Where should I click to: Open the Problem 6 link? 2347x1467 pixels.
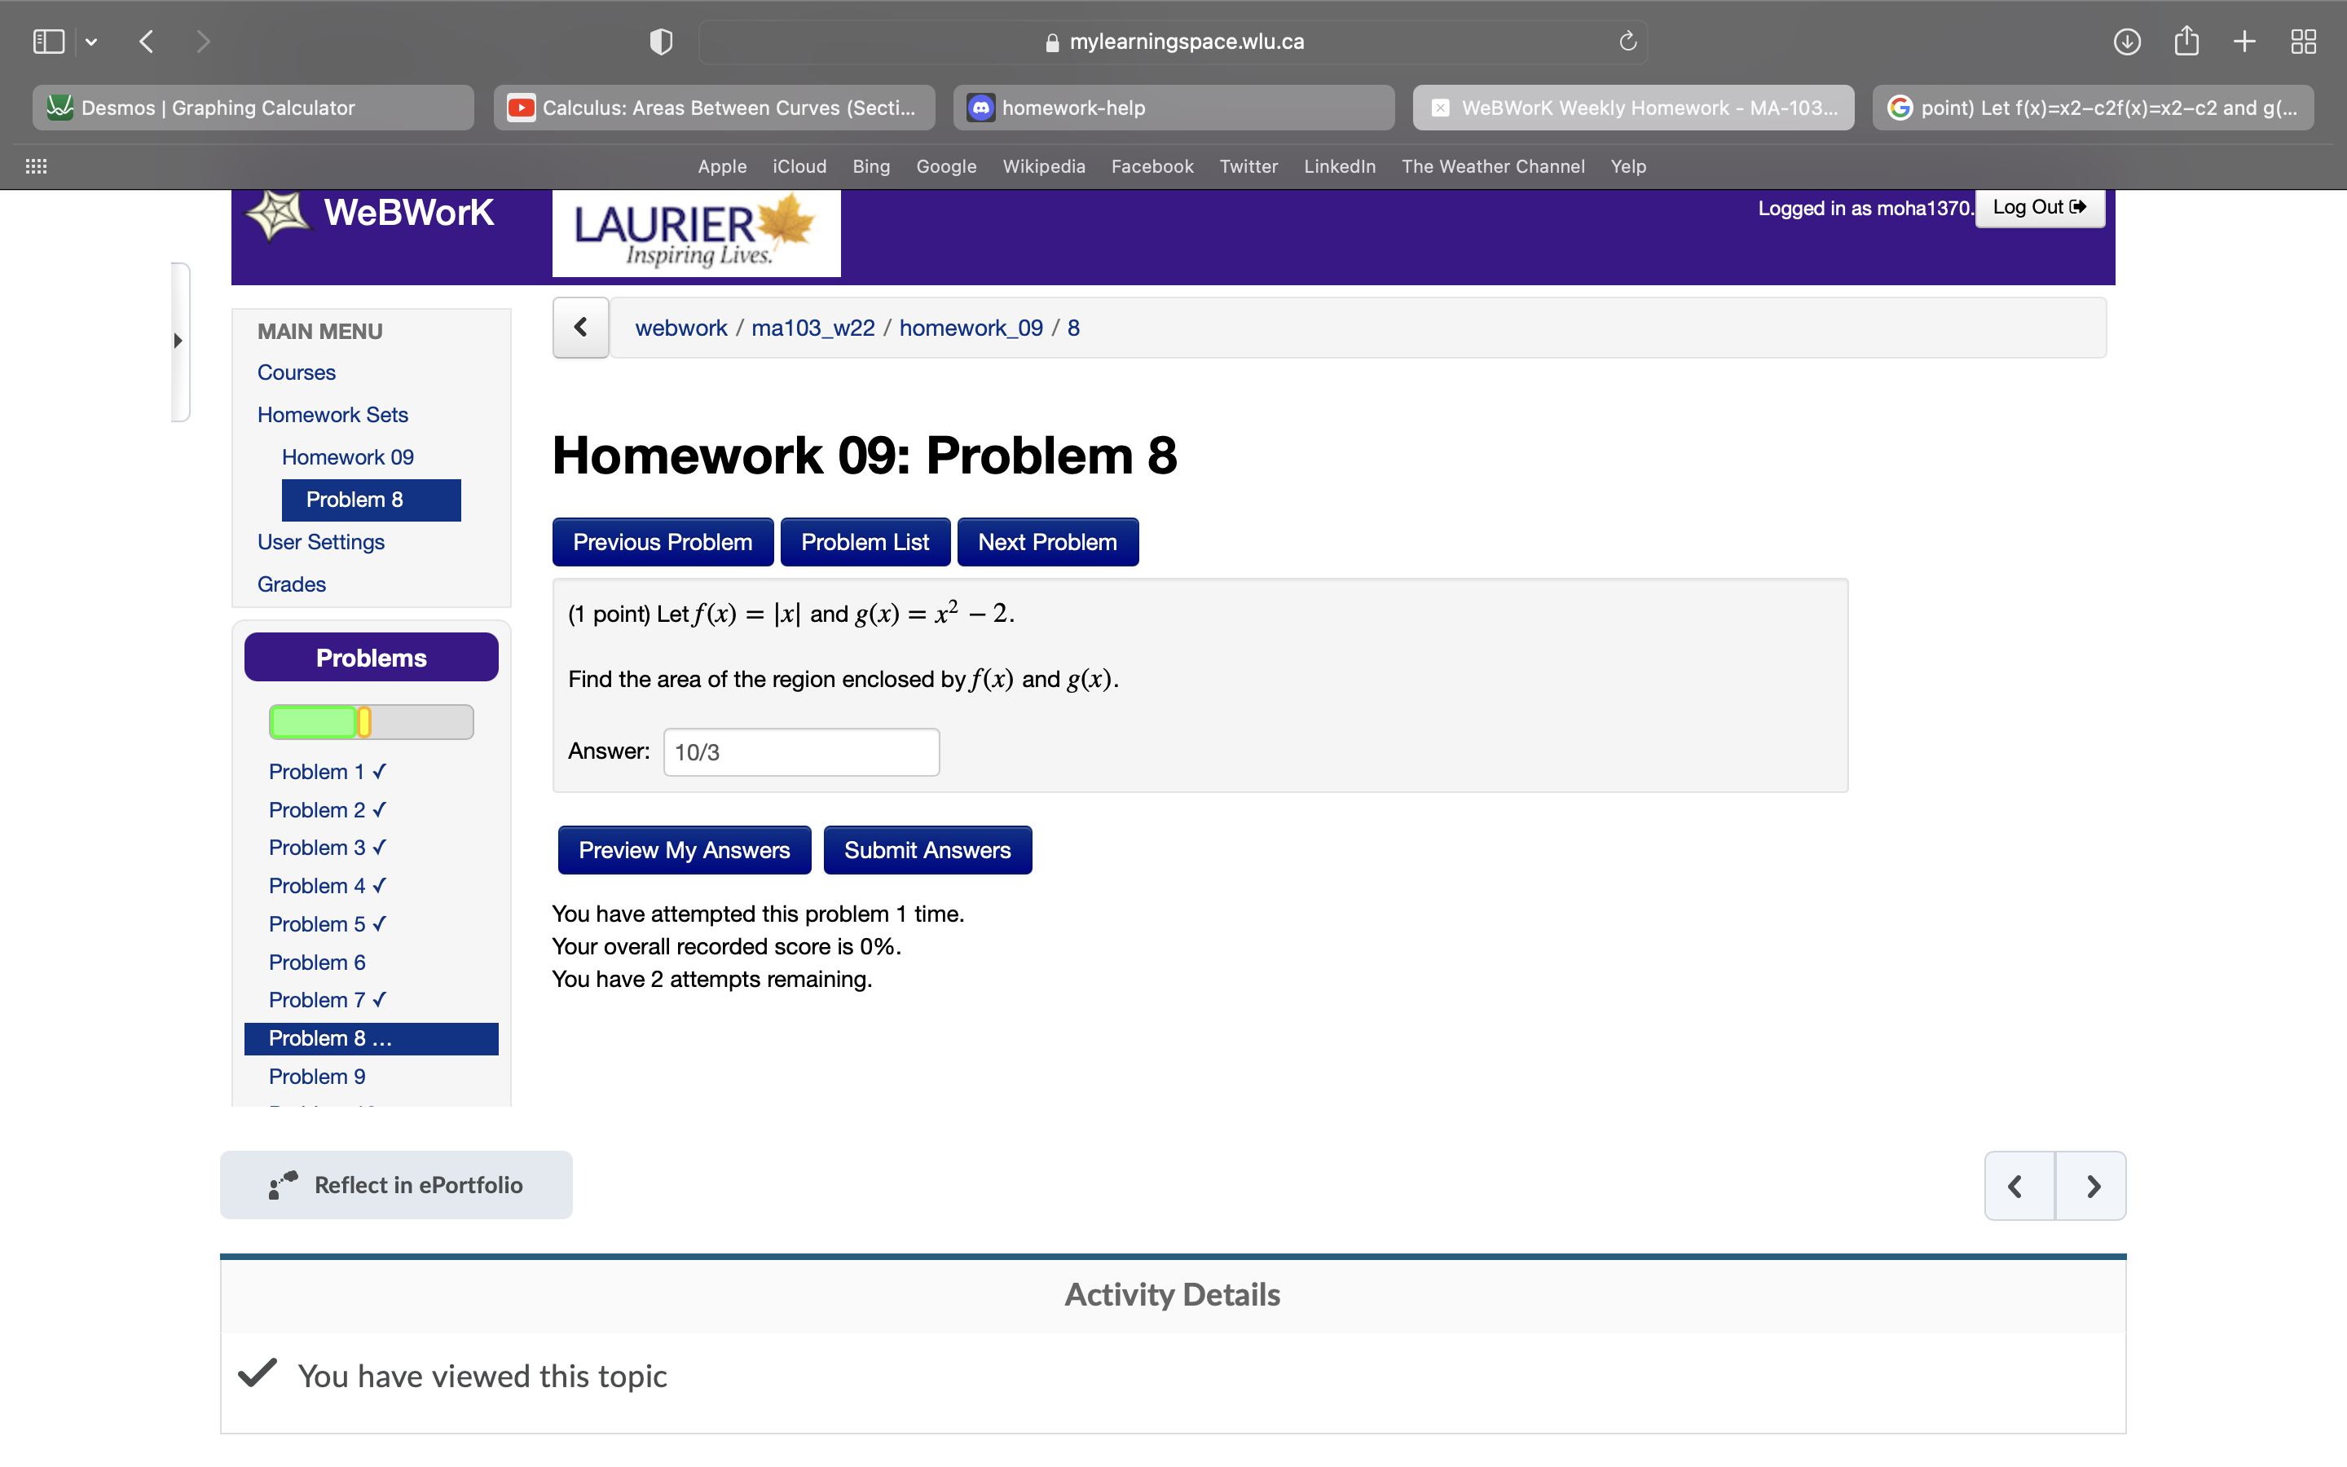coord(317,962)
